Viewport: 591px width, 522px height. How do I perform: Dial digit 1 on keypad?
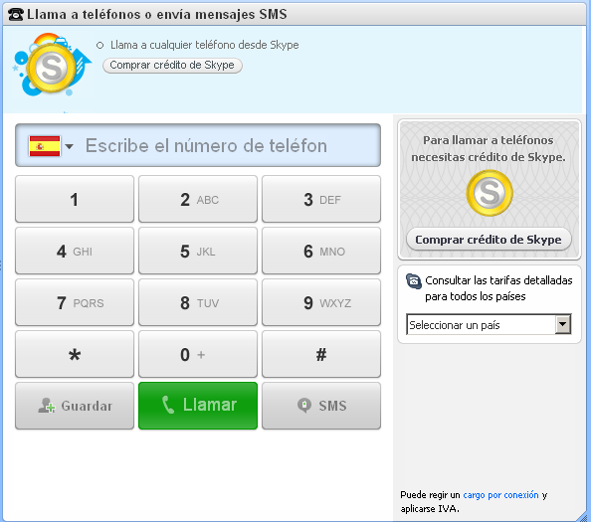point(75,199)
